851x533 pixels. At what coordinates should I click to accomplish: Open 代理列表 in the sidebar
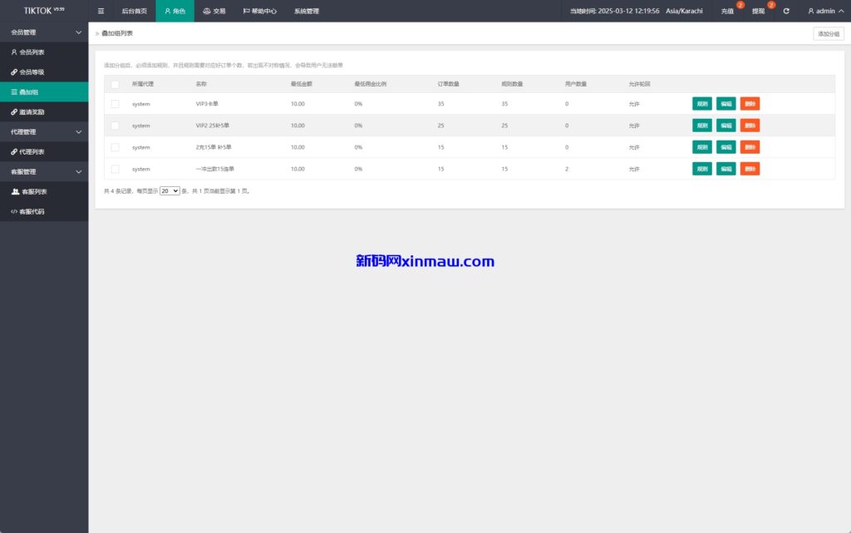pyautogui.click(x=32, y=151)
